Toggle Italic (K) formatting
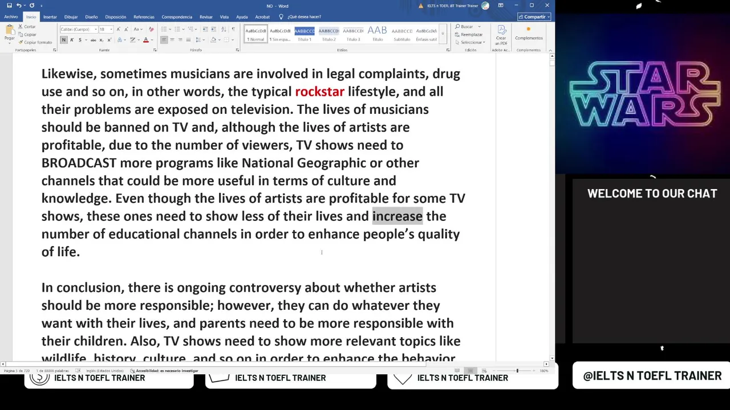Screen dimensions: 730x410 click(72, 40)
